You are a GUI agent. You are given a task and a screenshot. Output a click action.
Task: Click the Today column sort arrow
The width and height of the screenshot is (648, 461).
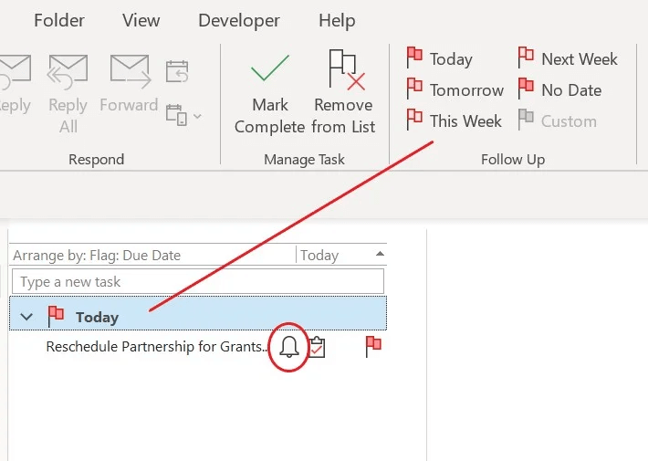[381, 255]
